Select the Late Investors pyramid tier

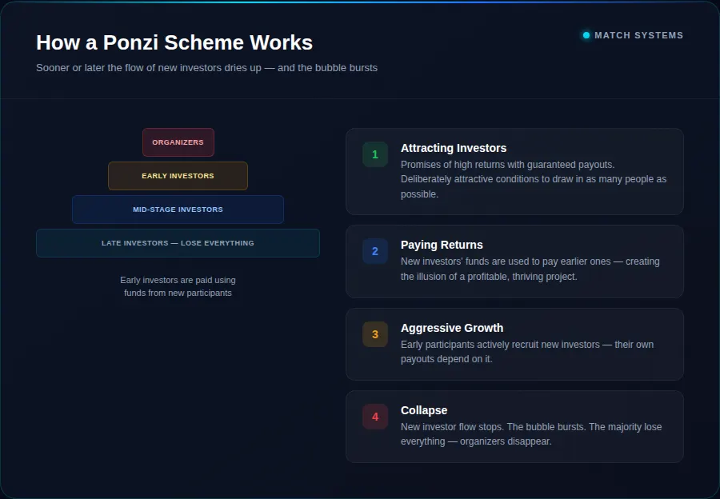[x=178, y=243]
